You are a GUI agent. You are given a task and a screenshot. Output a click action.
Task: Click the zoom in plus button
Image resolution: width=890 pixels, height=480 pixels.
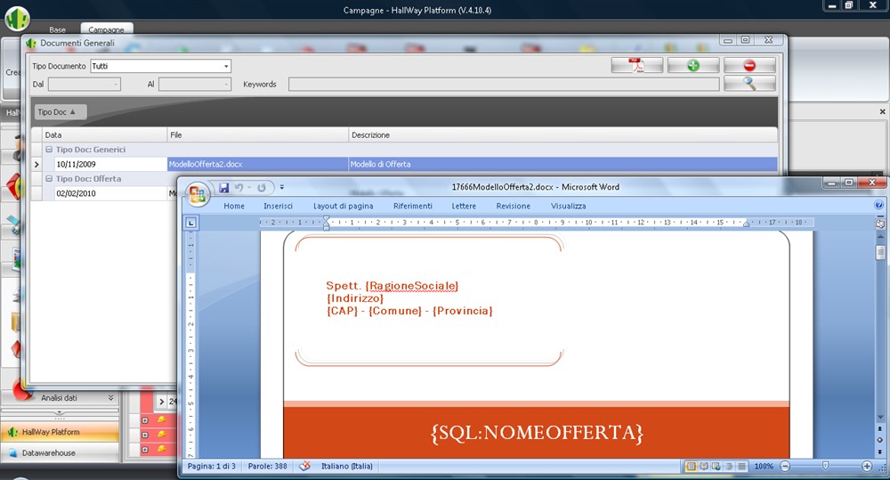(867, 467)
